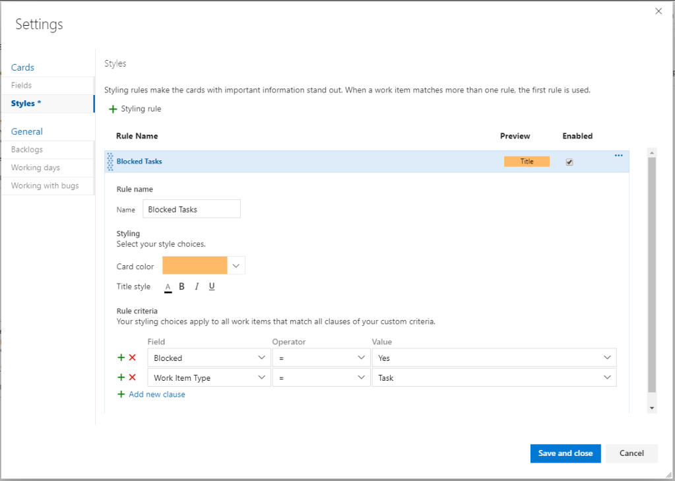Open the Value dropdown showing Task
This screenshot has width=675, height=481.
click(494, 378)
